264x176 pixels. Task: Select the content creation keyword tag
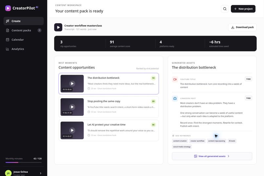tap(180, 141)
